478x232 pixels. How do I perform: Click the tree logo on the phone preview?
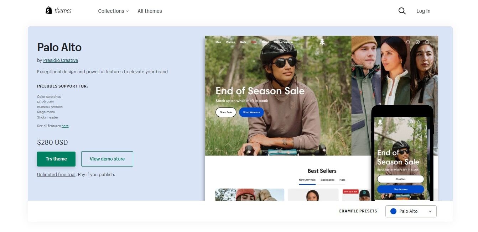click(x=380, y=122)
